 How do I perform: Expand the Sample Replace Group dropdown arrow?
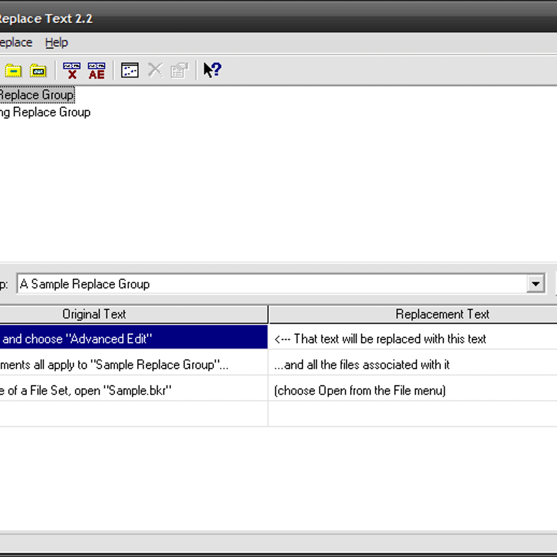click(536, 284)
